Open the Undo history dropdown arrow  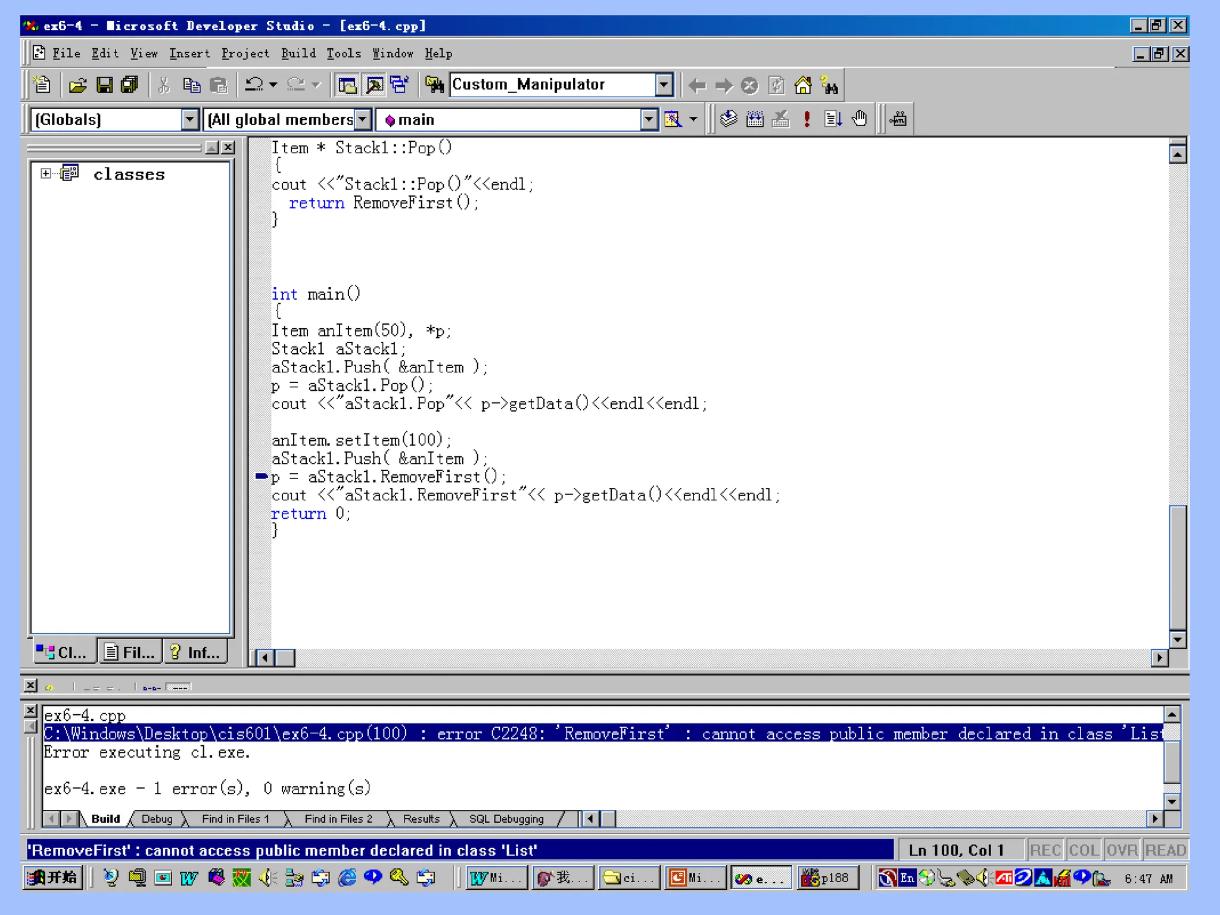273,85
